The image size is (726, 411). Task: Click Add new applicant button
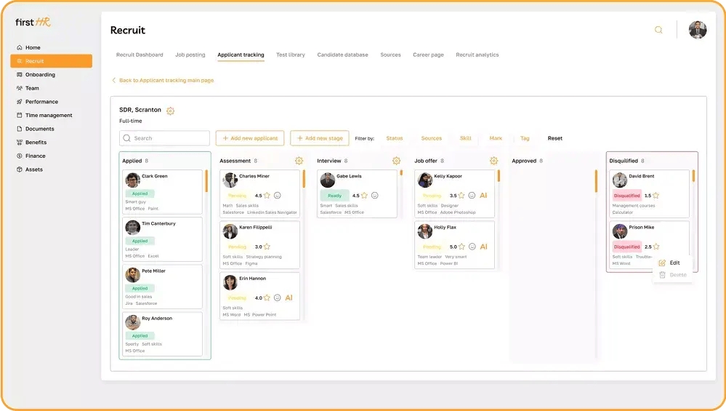(x=249, y=138)
